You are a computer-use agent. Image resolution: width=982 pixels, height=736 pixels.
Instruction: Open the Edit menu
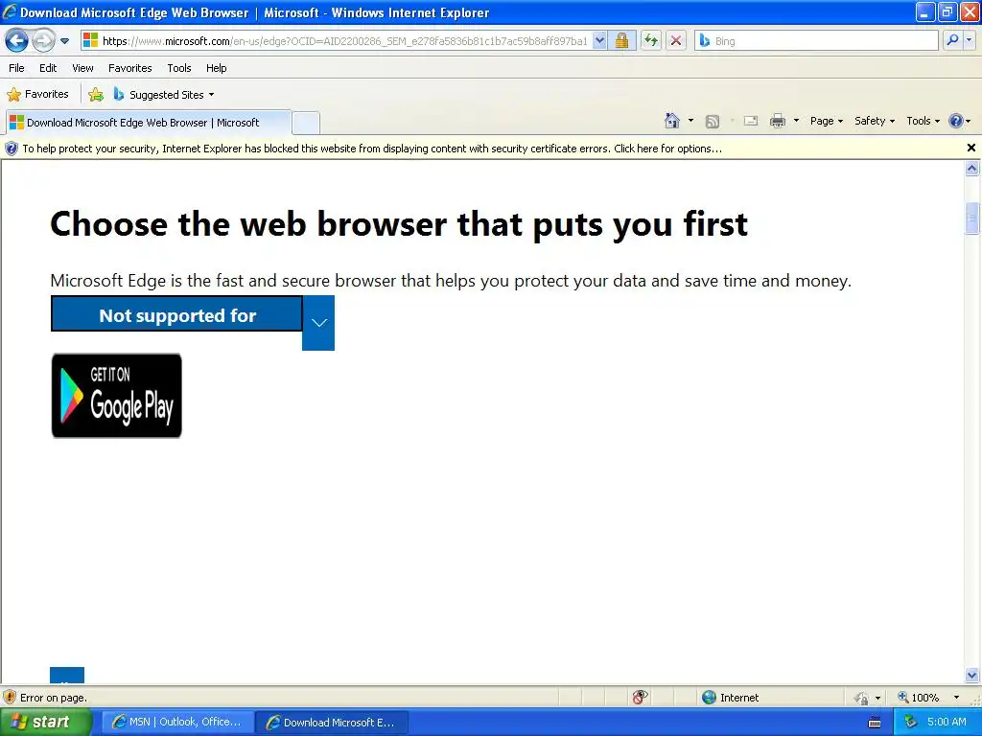tap(48, 68)
